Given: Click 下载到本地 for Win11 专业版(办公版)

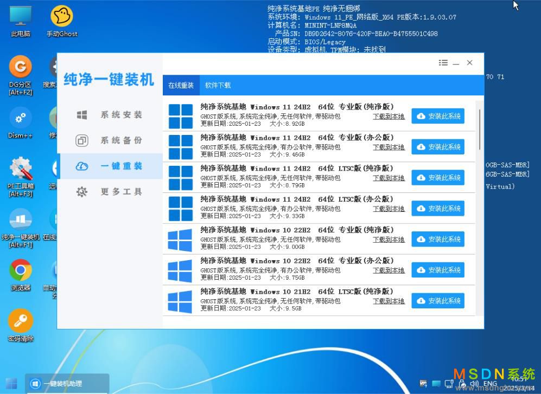Looking at the screenshot, I should click(x=389, y=147).
